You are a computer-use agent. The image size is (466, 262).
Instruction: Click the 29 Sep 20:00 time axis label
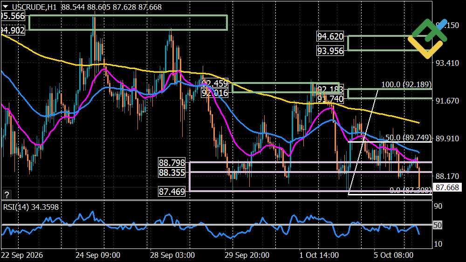[x=247, y=255]
